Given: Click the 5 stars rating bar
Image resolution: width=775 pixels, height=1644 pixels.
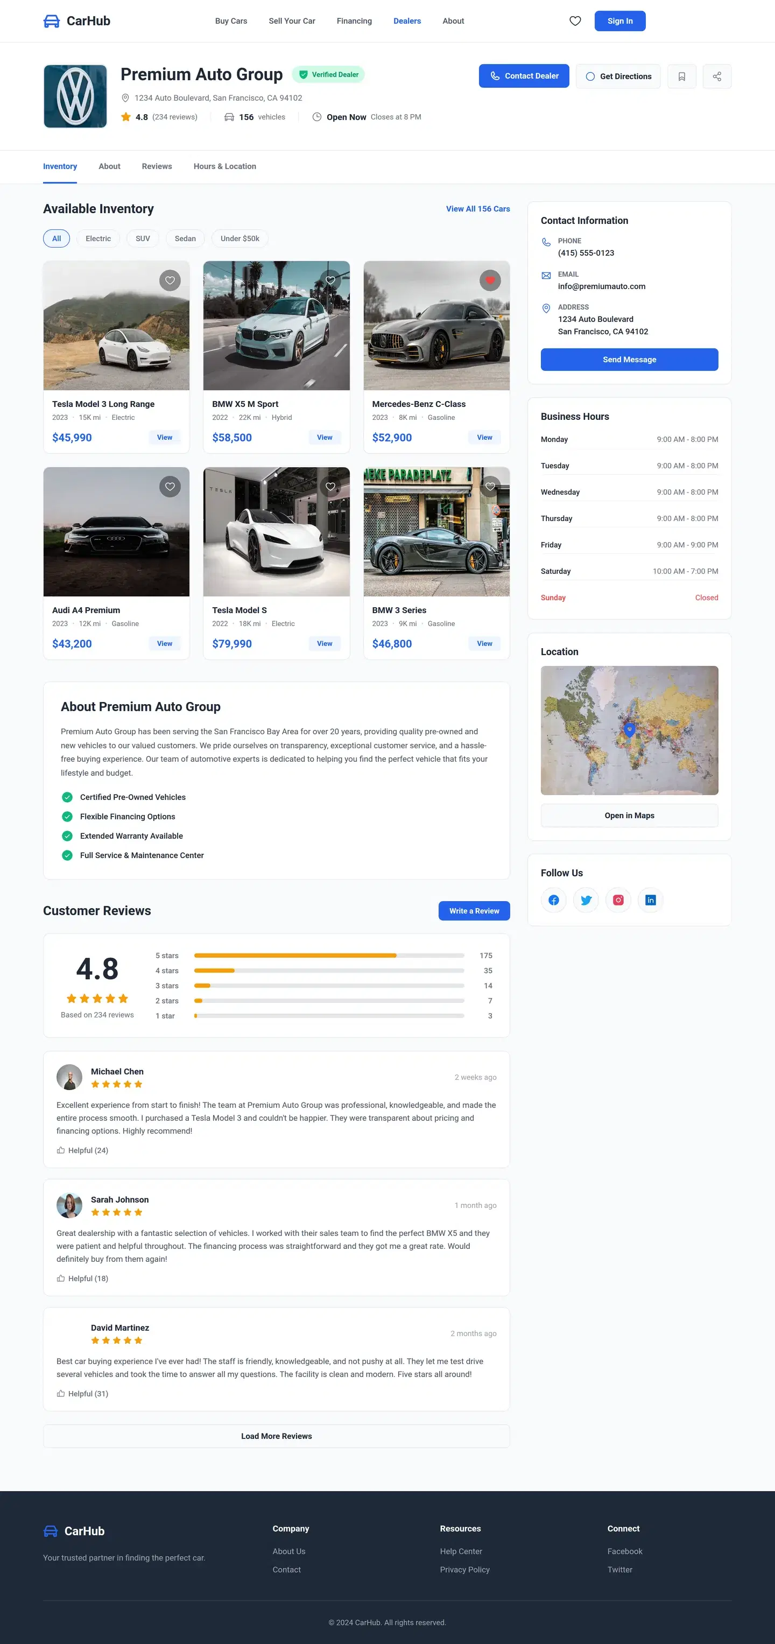Looking at the screenshot, I should click(x=329, y=956).
